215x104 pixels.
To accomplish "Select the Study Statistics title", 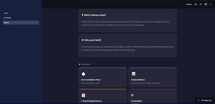I will tap(138, 80).
